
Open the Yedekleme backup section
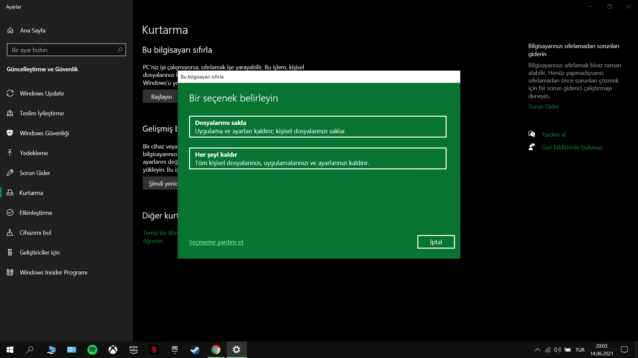[x=34, y=153]
